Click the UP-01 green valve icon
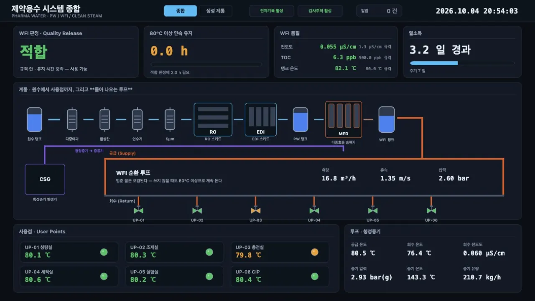The image size is (535, 301). [139, 211]
